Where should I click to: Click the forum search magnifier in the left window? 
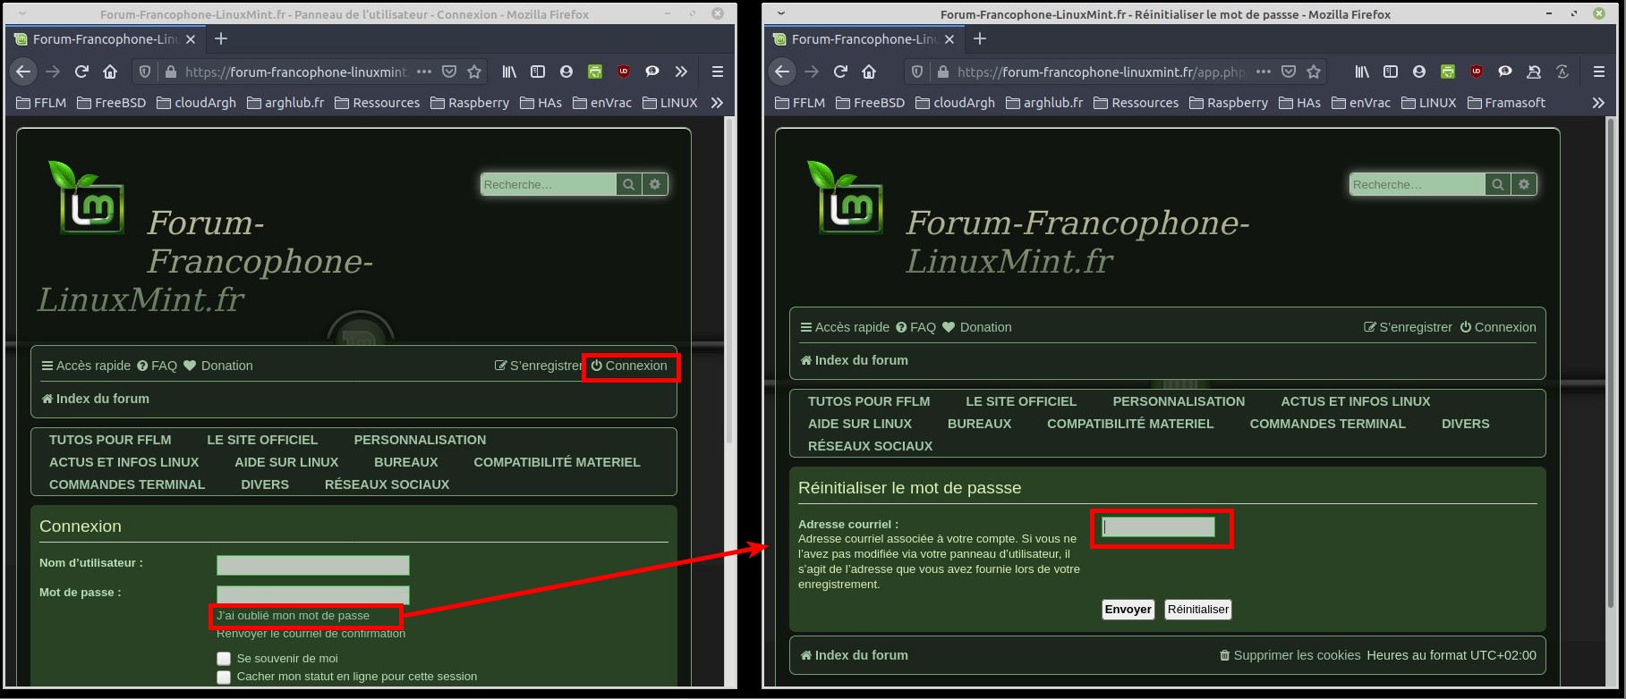tap(629, 184)
